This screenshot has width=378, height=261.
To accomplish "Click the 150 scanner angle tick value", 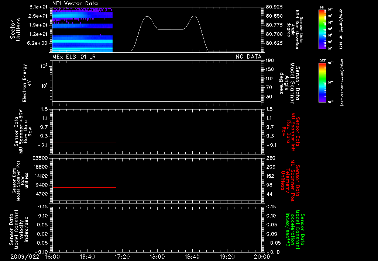I will [x=270, y=70].
